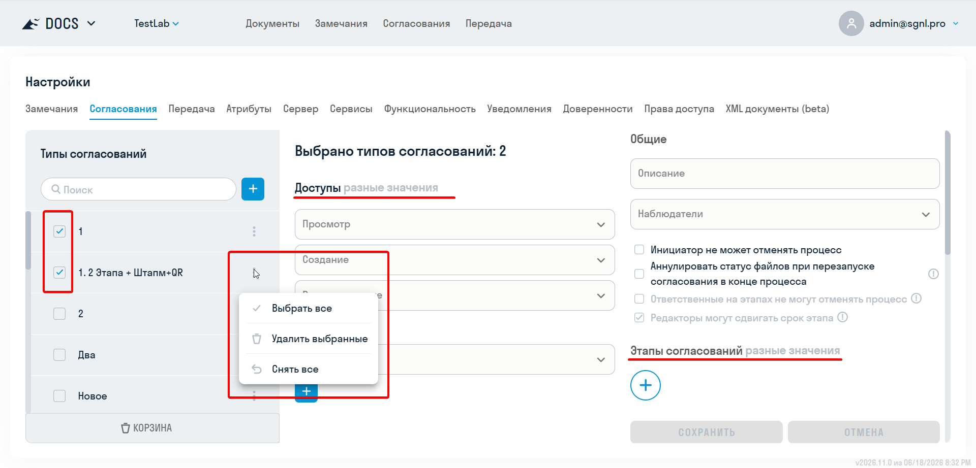The height and width of the screenshot is (468, 976).
Task: Open the Права доступа tab
Action: [x=679, y=109]
